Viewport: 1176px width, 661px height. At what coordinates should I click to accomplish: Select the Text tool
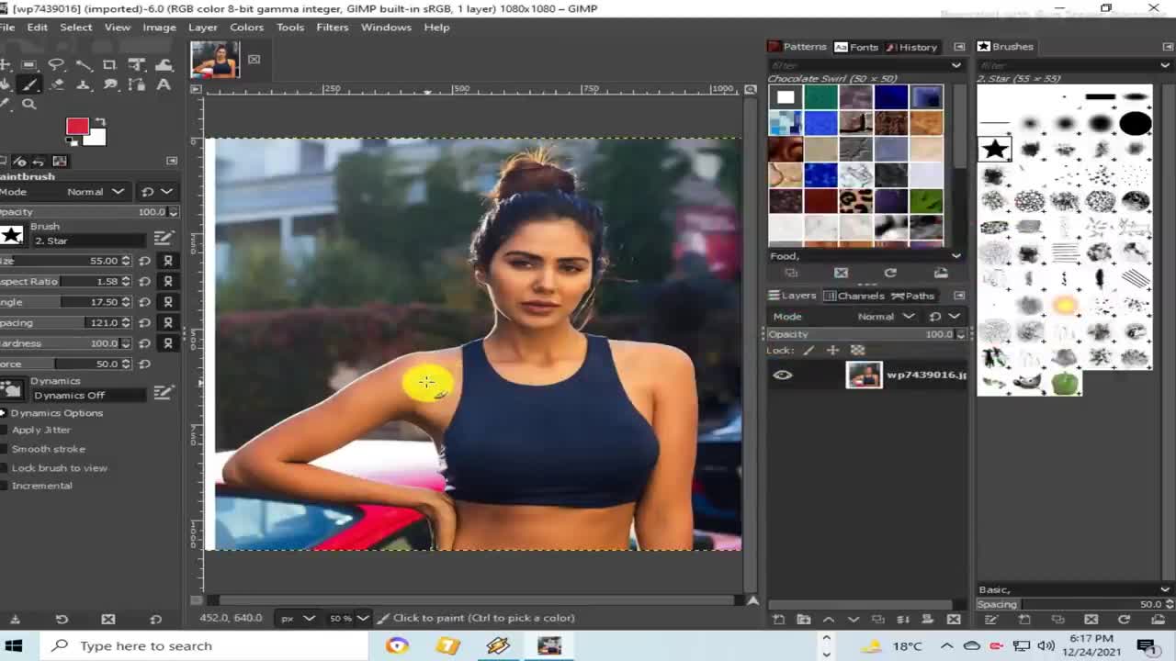point(164,84)
